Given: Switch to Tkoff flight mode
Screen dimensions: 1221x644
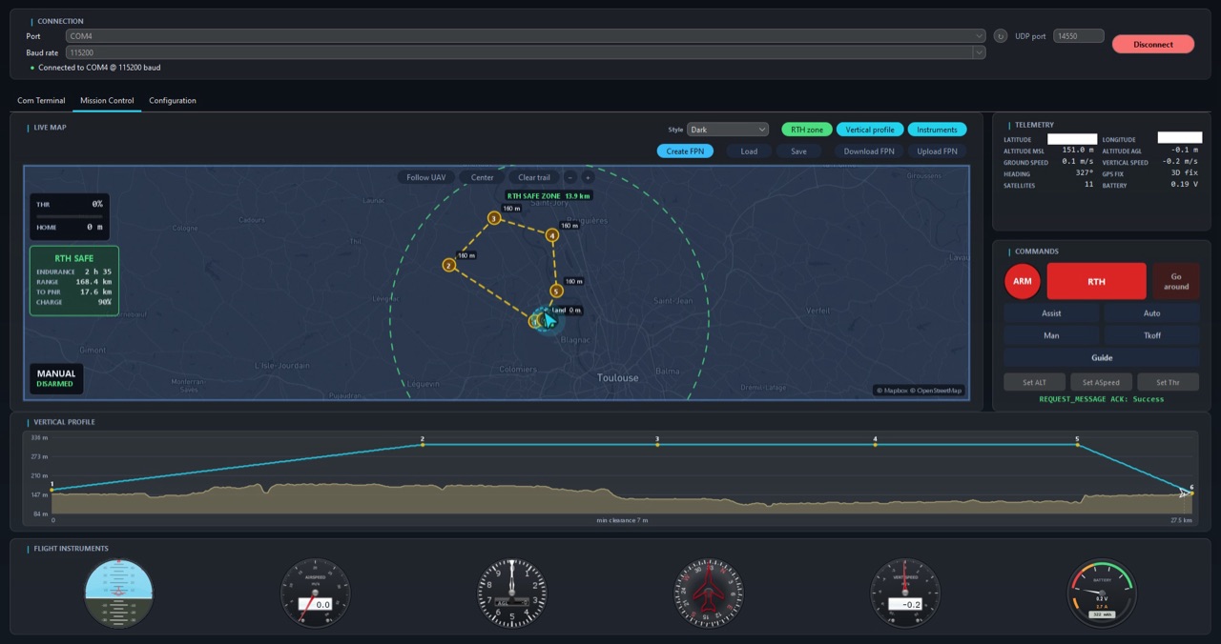Looking at the screenshot, I should pos(1151,335).
